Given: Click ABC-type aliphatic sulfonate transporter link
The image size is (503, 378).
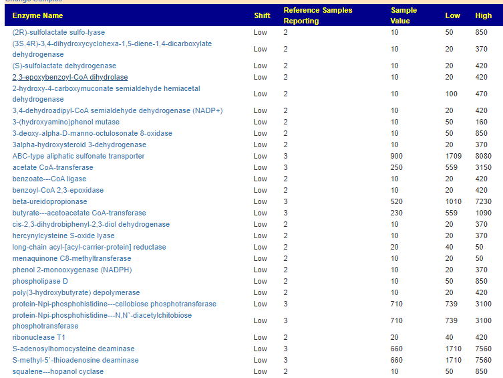Looking at the screenshot, I should pos(78,156).
